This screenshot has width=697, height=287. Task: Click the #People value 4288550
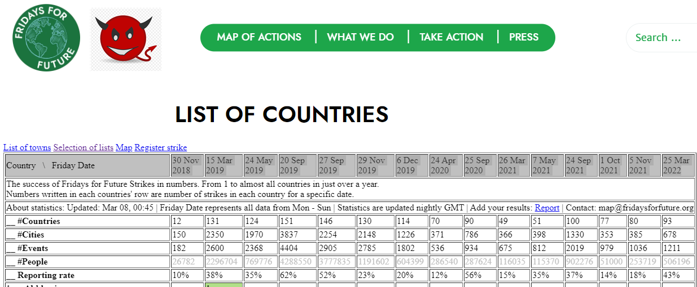click(x=297, y=262)
